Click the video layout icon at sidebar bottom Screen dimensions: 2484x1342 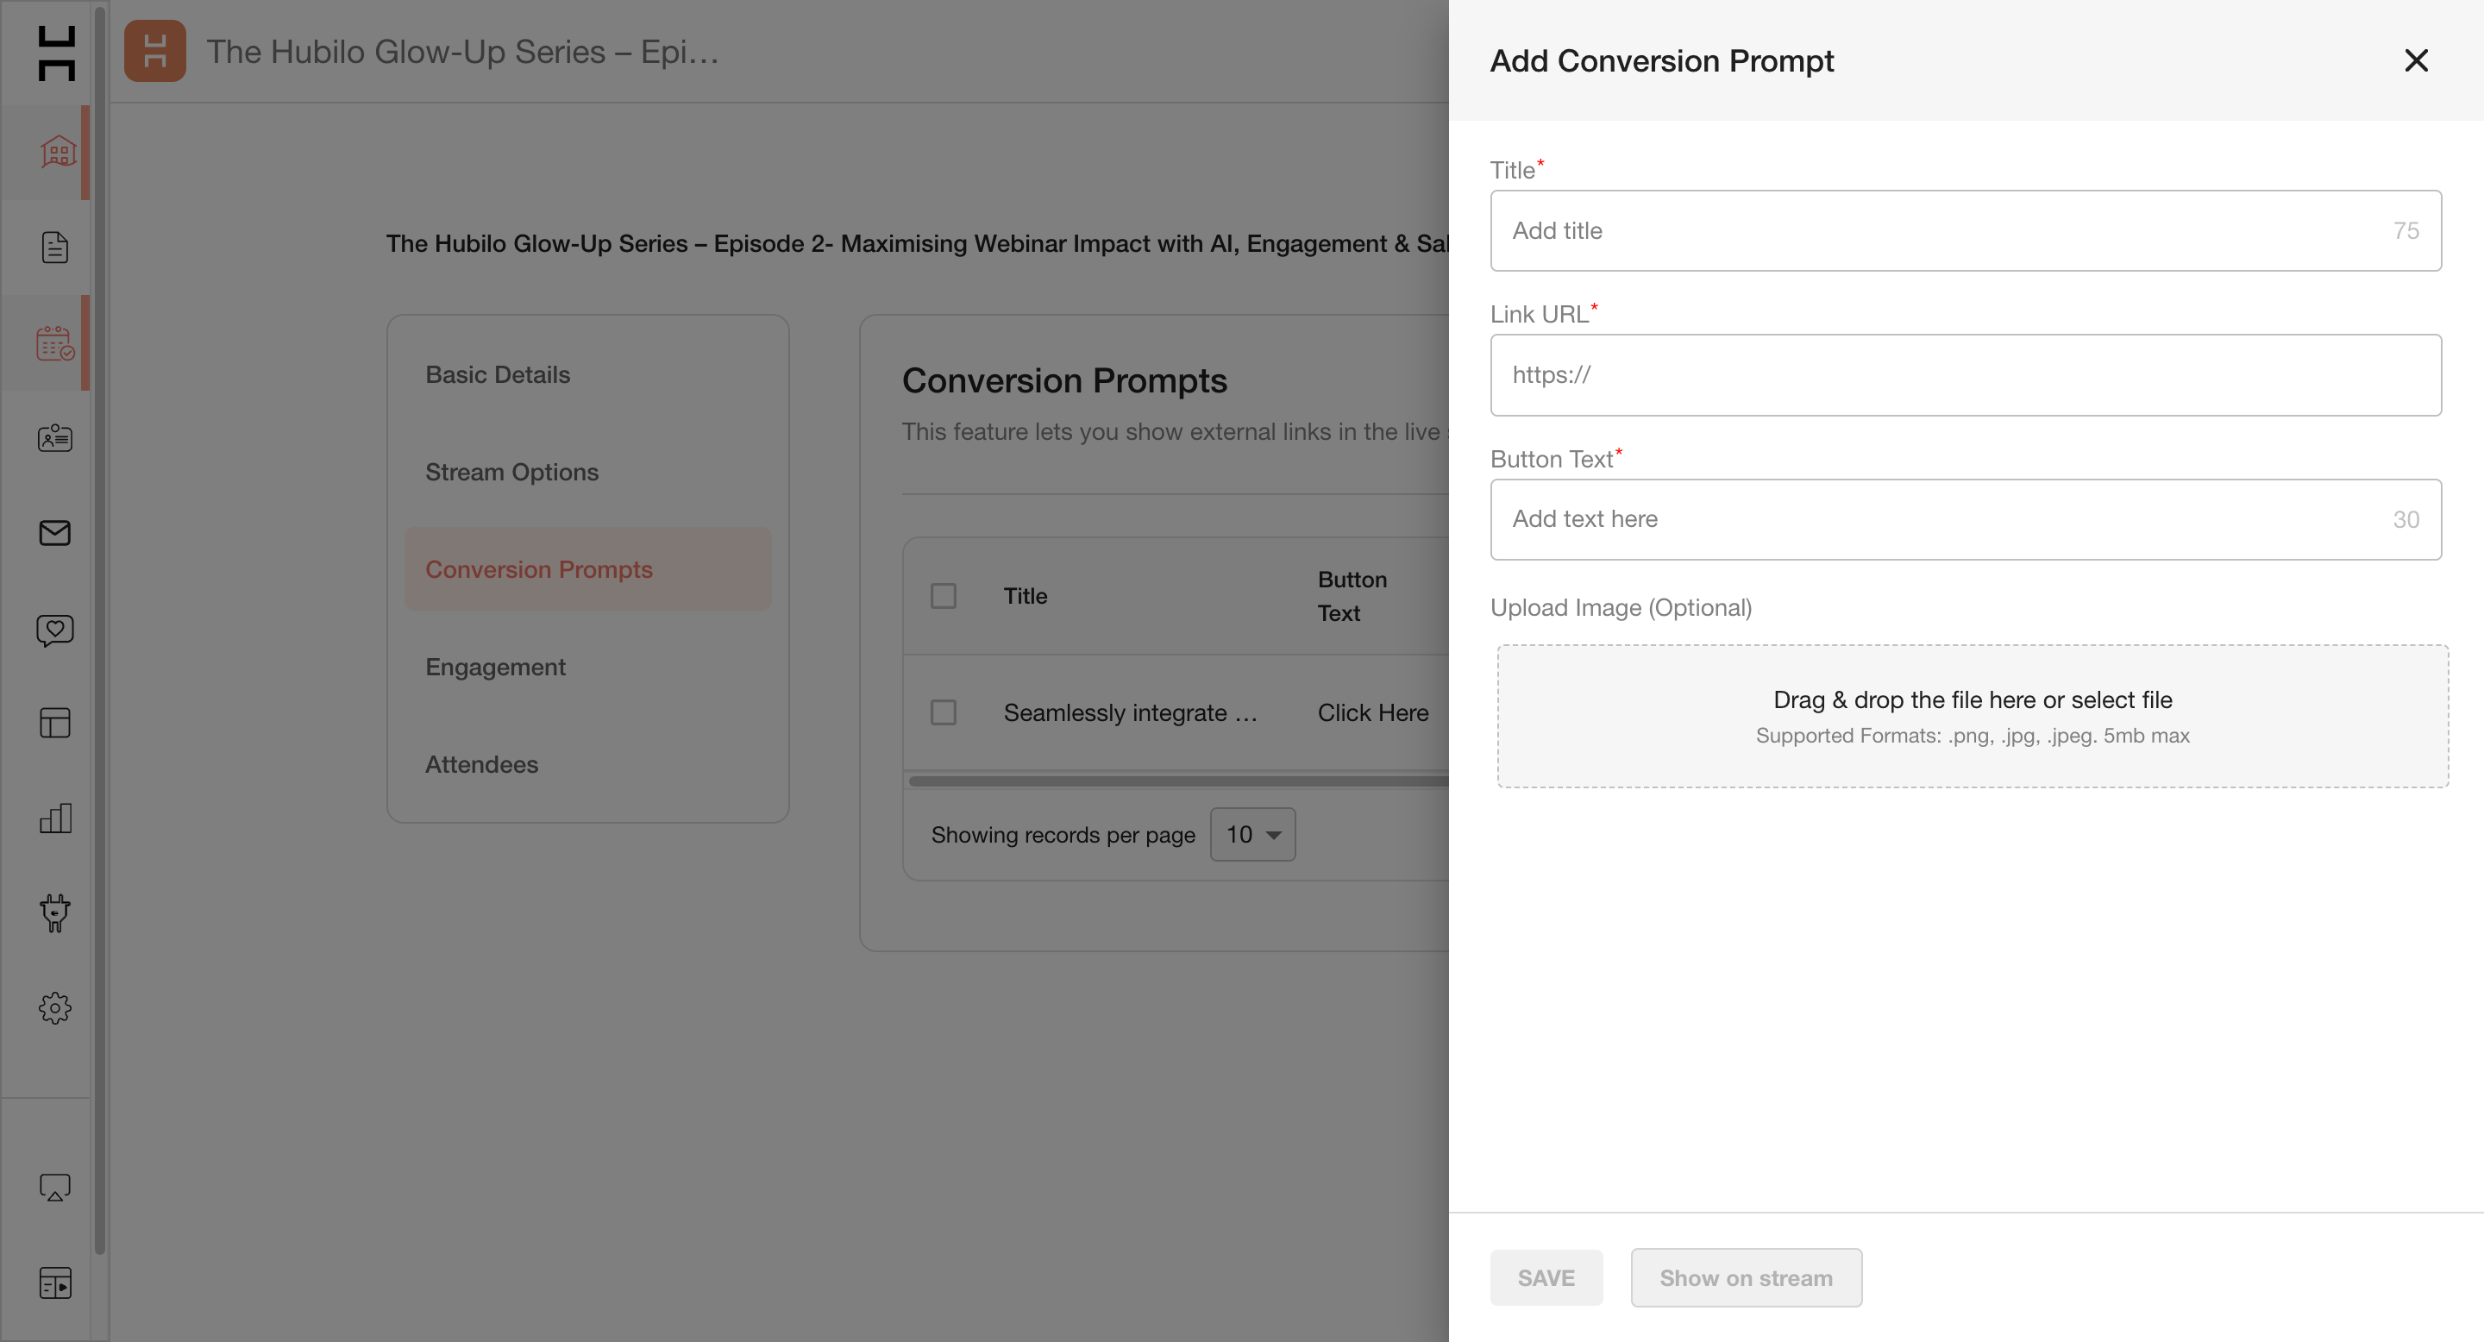click(x=55, y=1283)
